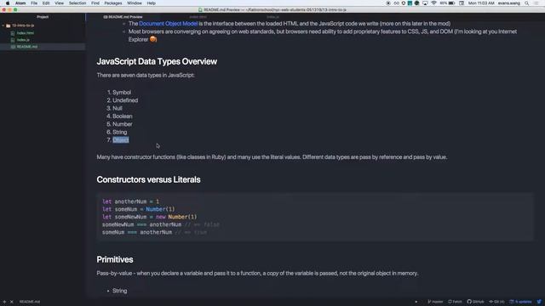This screenshot has width=545, height=306.
Task: Click the highlighted Object list item
Action: [x=121, y=139]
